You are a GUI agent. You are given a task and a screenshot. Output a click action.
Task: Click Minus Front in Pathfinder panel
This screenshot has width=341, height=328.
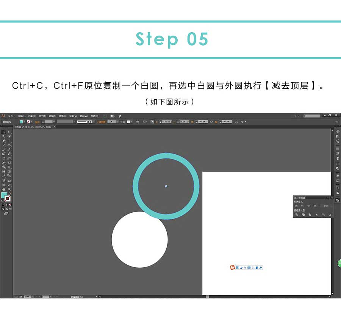click(x=302, y=206)
